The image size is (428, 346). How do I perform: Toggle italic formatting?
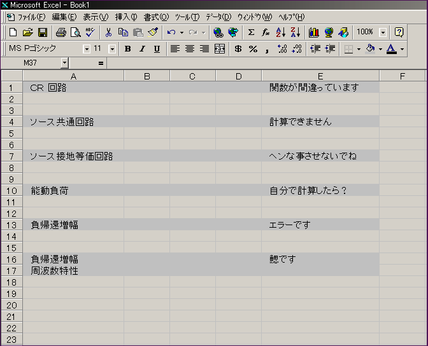[141, 48]
